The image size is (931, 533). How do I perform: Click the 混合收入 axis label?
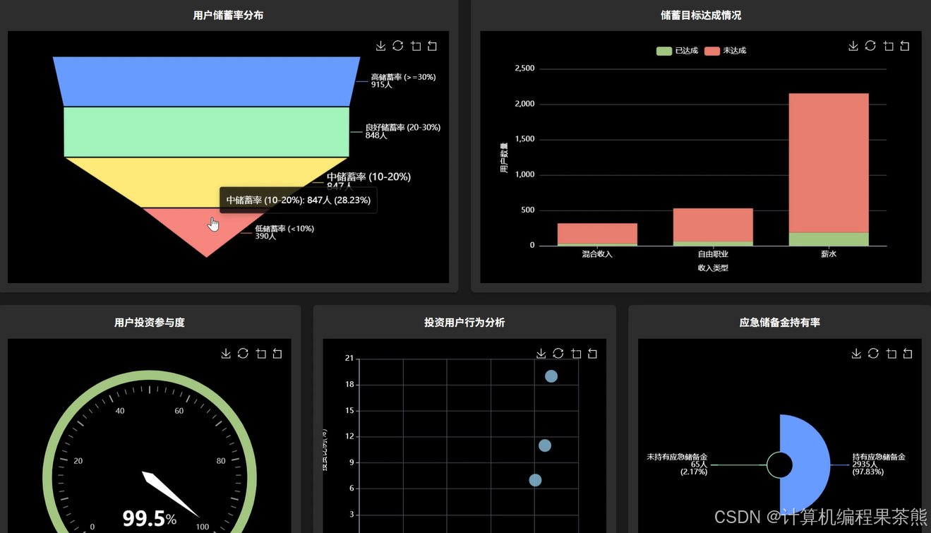(597, 254)
